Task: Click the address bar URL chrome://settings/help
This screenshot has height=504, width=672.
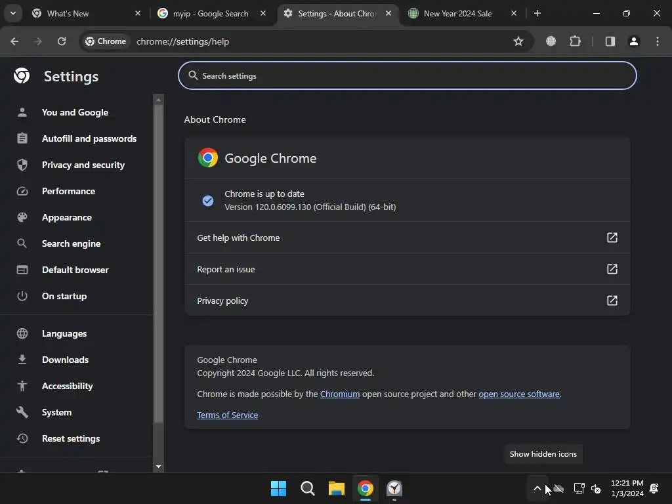Action: pyautogui.click(x=182, y=41)
